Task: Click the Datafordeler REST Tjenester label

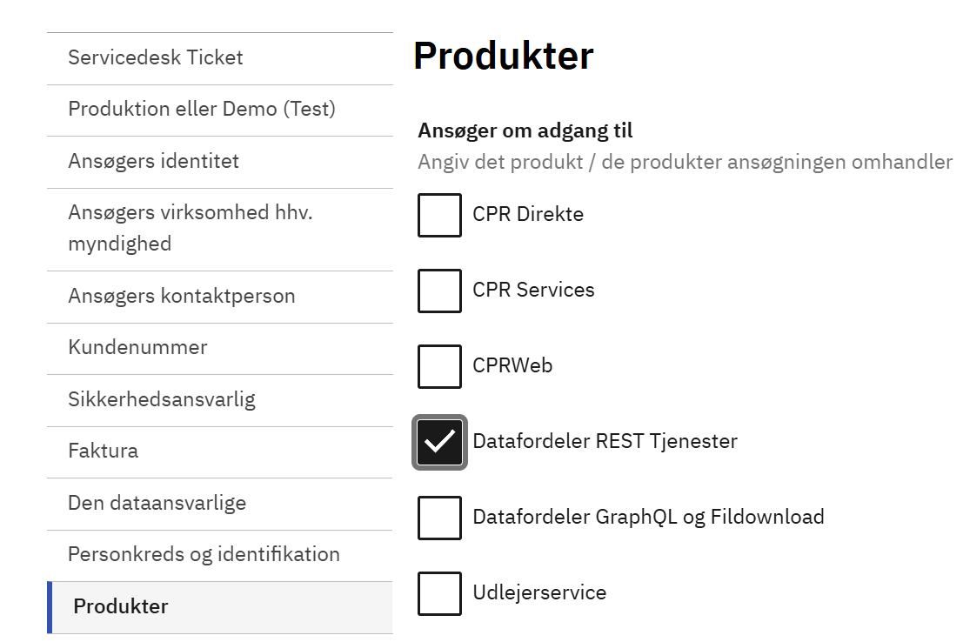Action: [x=605, y=442]
